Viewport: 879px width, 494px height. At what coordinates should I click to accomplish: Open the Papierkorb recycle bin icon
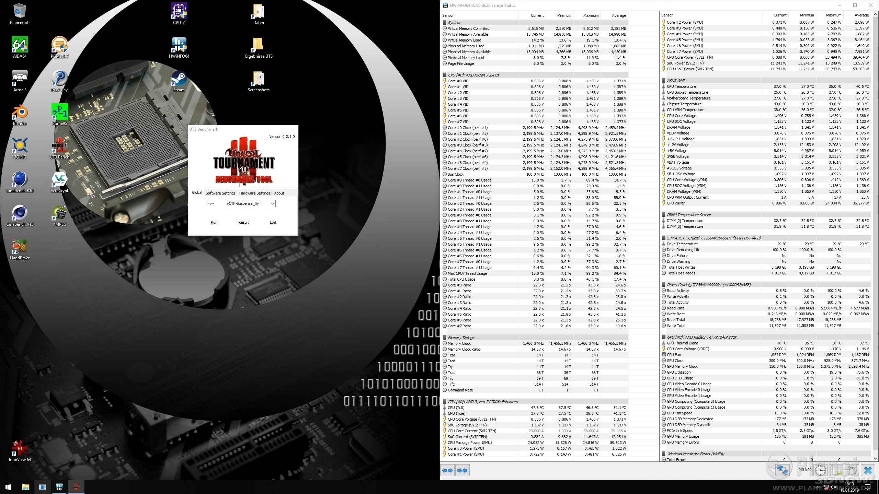(x=20, y=14)
